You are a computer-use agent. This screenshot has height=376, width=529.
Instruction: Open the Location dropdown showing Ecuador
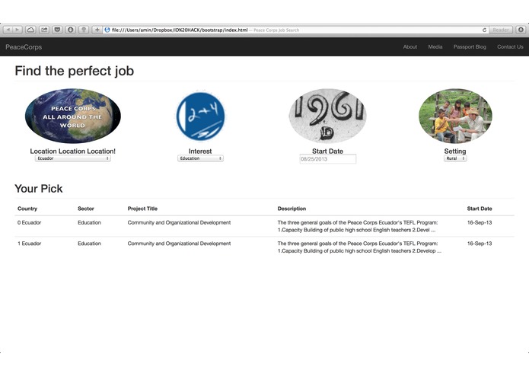pos(73,158)
